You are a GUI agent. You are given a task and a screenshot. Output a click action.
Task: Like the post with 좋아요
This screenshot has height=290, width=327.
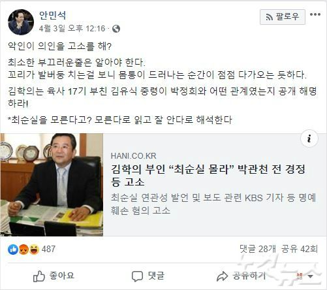point(54,276)
